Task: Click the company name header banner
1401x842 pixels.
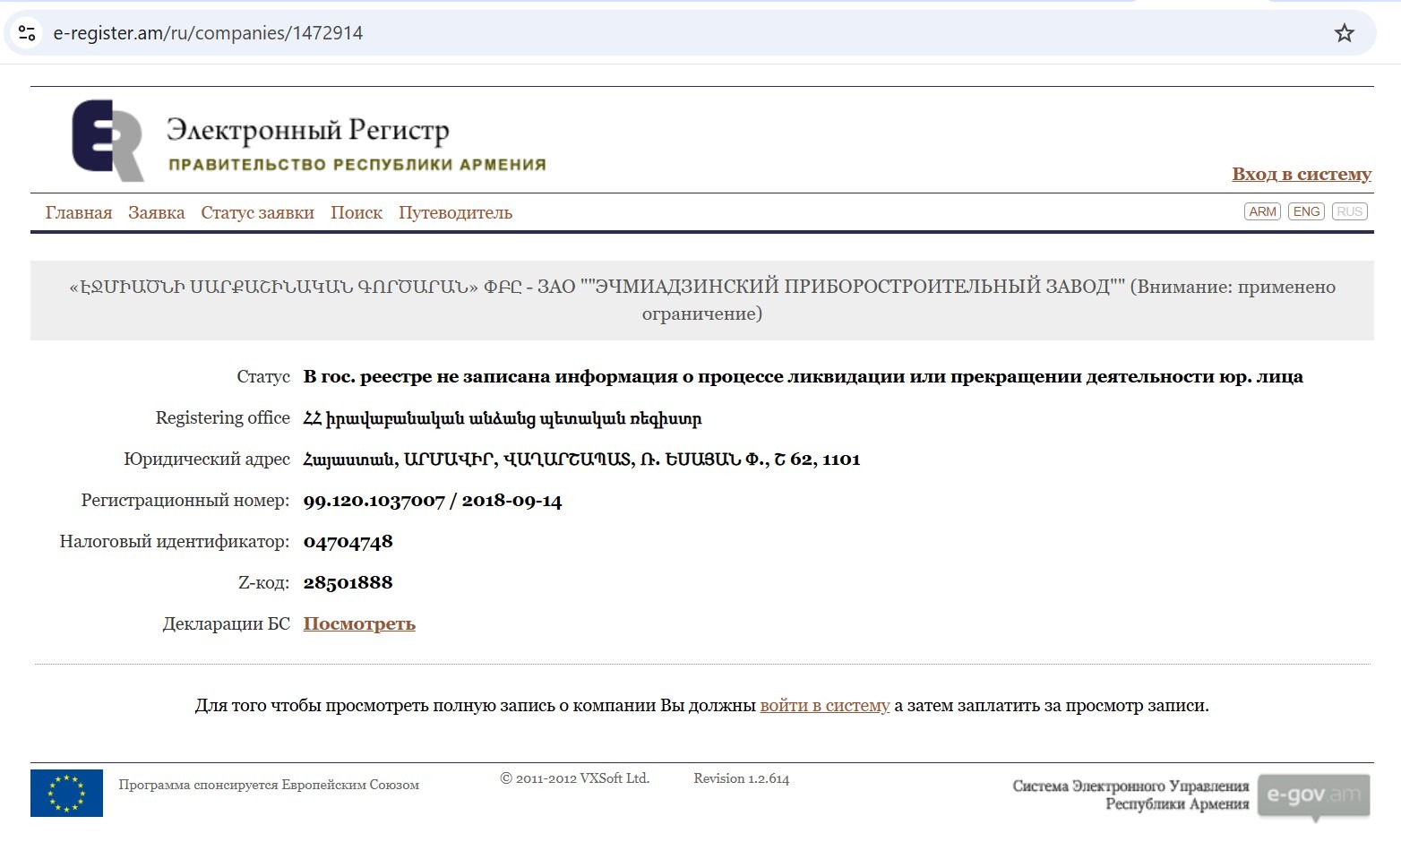Action: (x=701, y=300)
